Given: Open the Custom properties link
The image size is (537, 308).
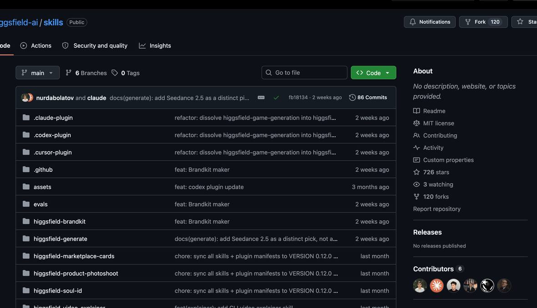Looking at the screenshot, I should click(x=444, y=160).
